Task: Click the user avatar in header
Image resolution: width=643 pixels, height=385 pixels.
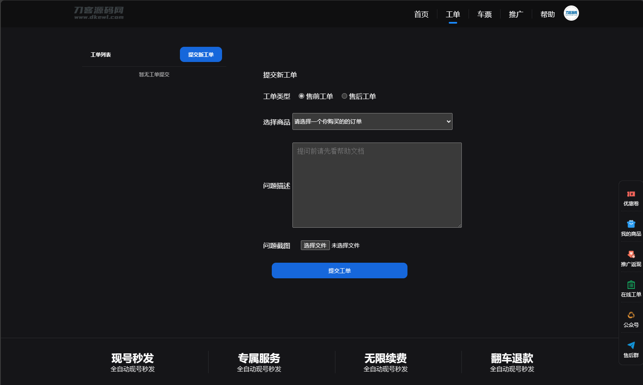Action: [571, 13]
